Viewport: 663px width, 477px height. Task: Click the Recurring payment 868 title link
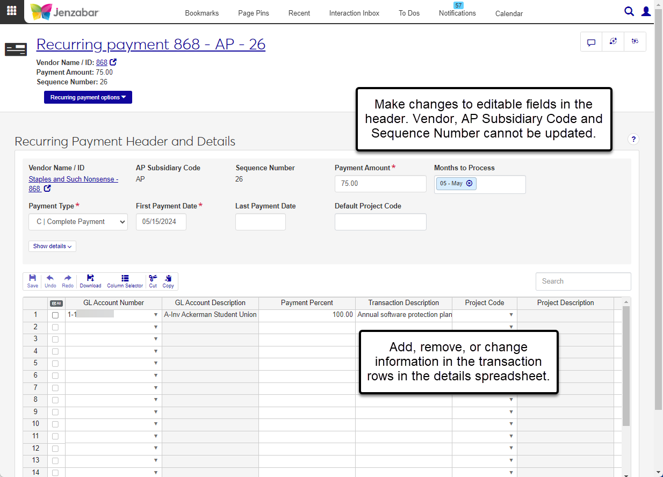(x=150, y=44)
